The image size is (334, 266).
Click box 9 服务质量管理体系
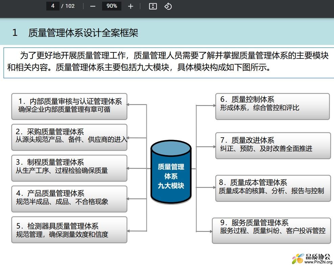(271, 231)
